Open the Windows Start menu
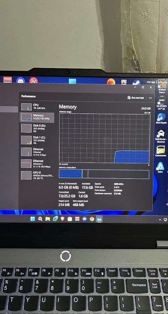Image resolution: width=168 pixels, height=314 pixels. coord(33,219)
